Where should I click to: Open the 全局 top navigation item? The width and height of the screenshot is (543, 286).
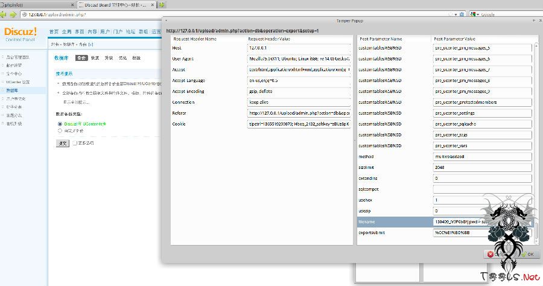point(67,31)
